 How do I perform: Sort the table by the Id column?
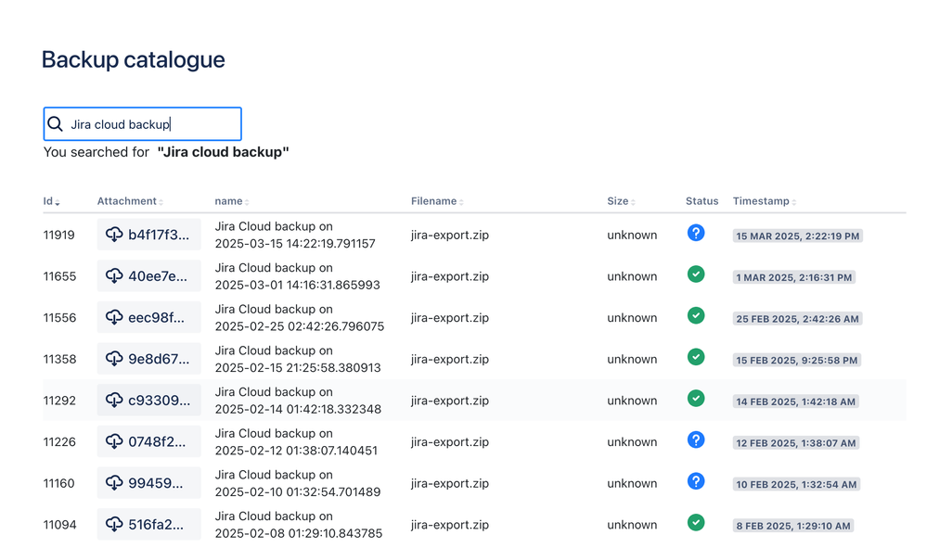(x=51, y=201)
